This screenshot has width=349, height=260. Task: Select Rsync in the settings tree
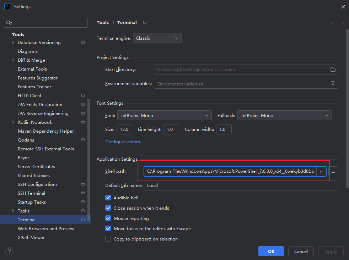(23, 158)
